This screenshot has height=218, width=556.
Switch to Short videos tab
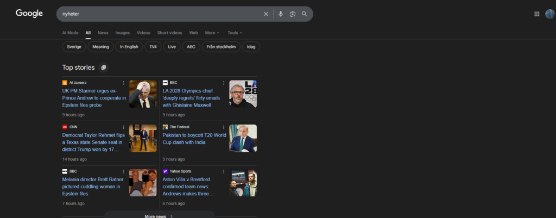pyautogui.click(x=170, y=33)
